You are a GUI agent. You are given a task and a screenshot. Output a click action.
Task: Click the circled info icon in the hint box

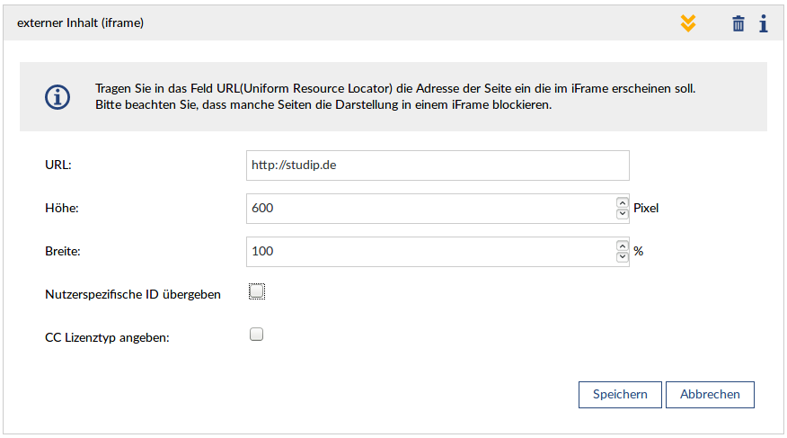[57, 97]
